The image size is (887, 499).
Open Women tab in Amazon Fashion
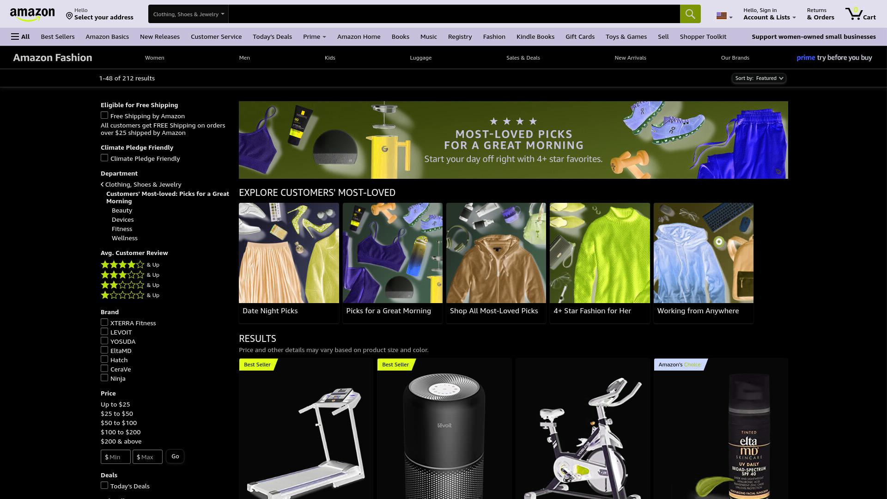coord(154,58)
